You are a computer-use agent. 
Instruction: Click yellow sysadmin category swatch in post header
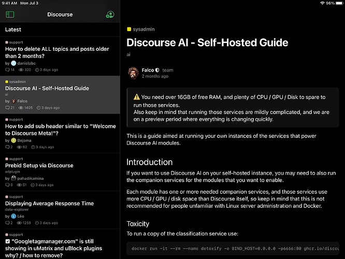coord(129,29)
